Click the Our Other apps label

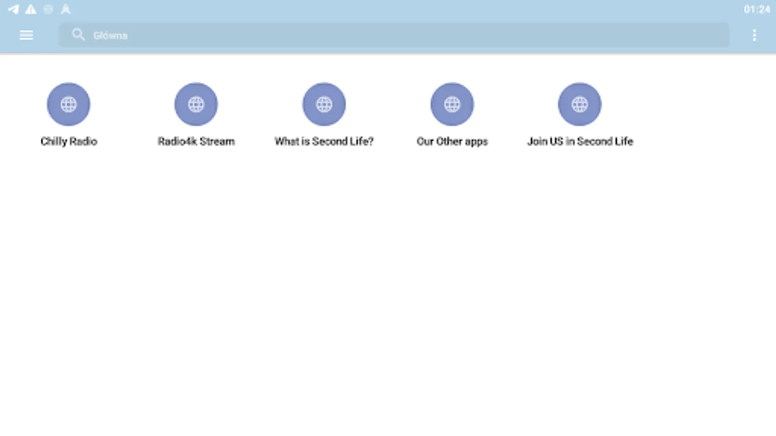(452, 141)
